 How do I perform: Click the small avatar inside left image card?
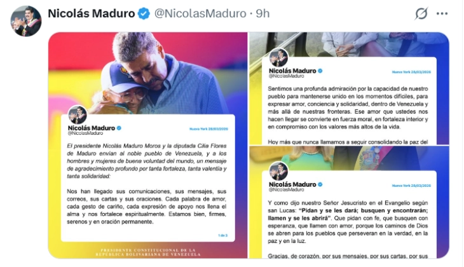[x=78, y=115]
